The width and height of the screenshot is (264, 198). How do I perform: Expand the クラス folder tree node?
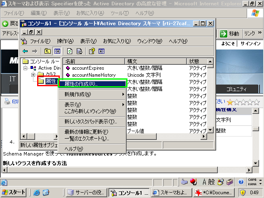point(33,75)
